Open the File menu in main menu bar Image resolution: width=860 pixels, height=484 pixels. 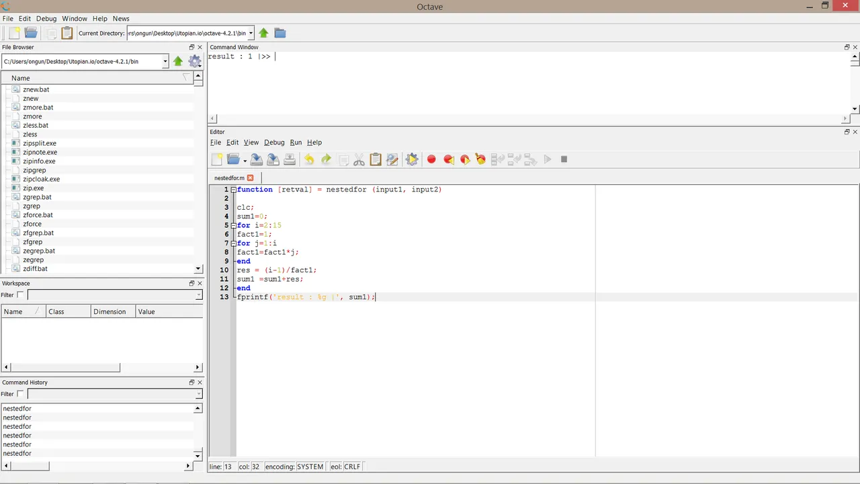(8, 18)
